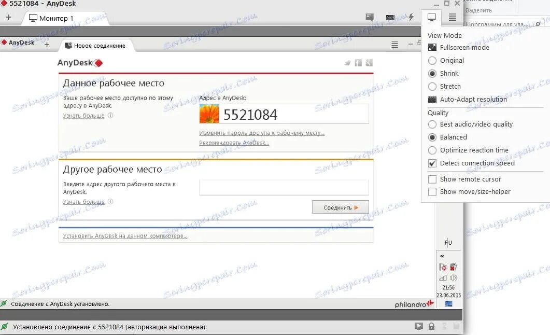
Task: Click the remote tray action center flag icon
Action: [x=443, y=267]
